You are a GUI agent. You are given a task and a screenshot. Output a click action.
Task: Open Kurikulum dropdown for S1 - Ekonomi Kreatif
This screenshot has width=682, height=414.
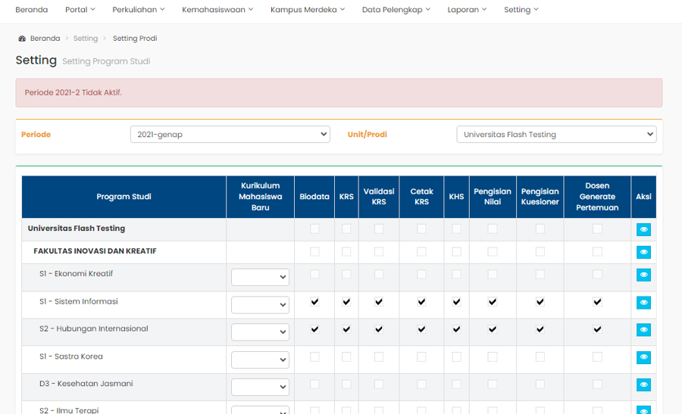[x=260, y=278]
